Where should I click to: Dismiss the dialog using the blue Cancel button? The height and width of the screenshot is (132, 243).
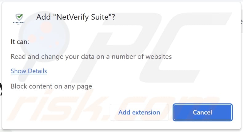[x=202, y=112]
